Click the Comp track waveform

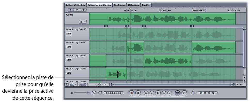[162, 19]
